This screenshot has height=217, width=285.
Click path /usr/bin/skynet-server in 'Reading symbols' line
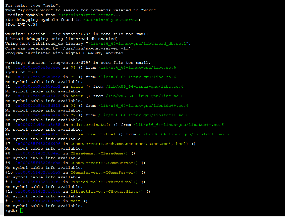point(86,15)
